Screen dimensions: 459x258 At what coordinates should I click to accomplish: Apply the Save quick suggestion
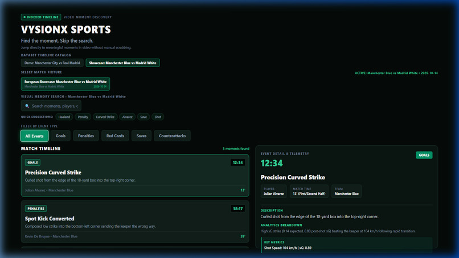click(x=144, y=117)
